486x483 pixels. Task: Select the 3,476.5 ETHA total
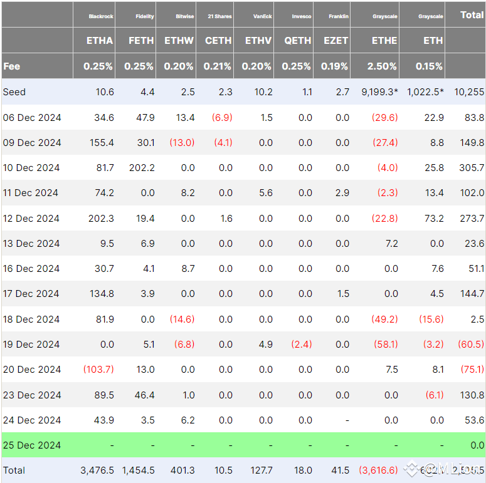click(97, 470)
